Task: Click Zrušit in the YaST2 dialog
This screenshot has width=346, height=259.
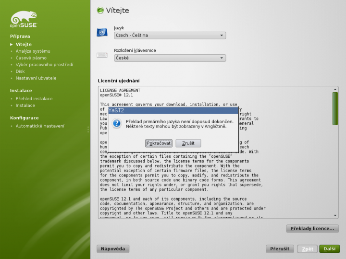Action: (x=188, y=143)
